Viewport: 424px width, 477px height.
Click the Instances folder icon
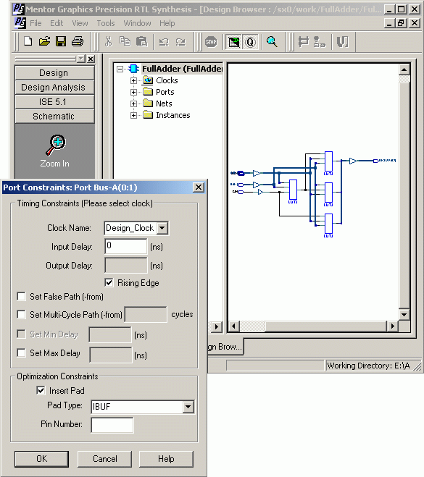(x=148, y=114)
